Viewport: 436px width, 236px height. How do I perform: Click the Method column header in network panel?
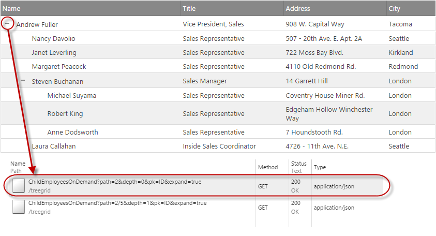pos(267,167)
